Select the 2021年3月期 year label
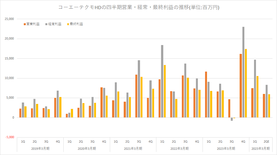277x155 pixels. [133, 149]
